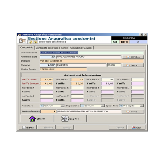The image size is (165, 165).
Task: Click the mc Fascia 6 field
Action: [x=107, y=88]
